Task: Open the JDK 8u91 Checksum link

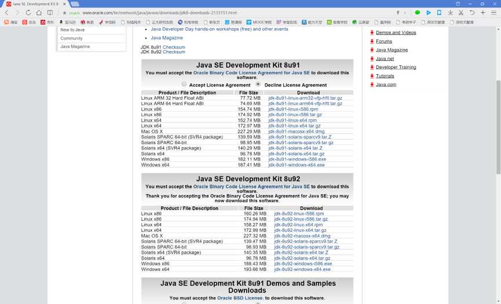Action: point(174,47)
